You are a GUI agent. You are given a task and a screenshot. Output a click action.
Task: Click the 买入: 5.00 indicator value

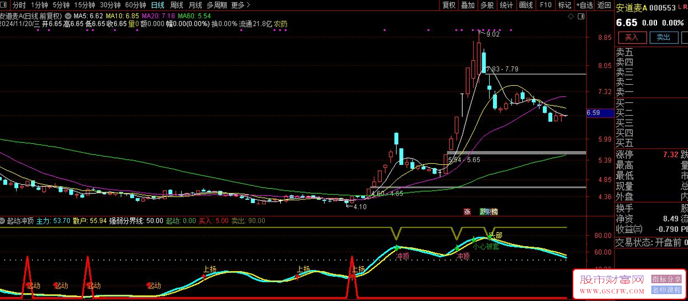pos(213,220)
